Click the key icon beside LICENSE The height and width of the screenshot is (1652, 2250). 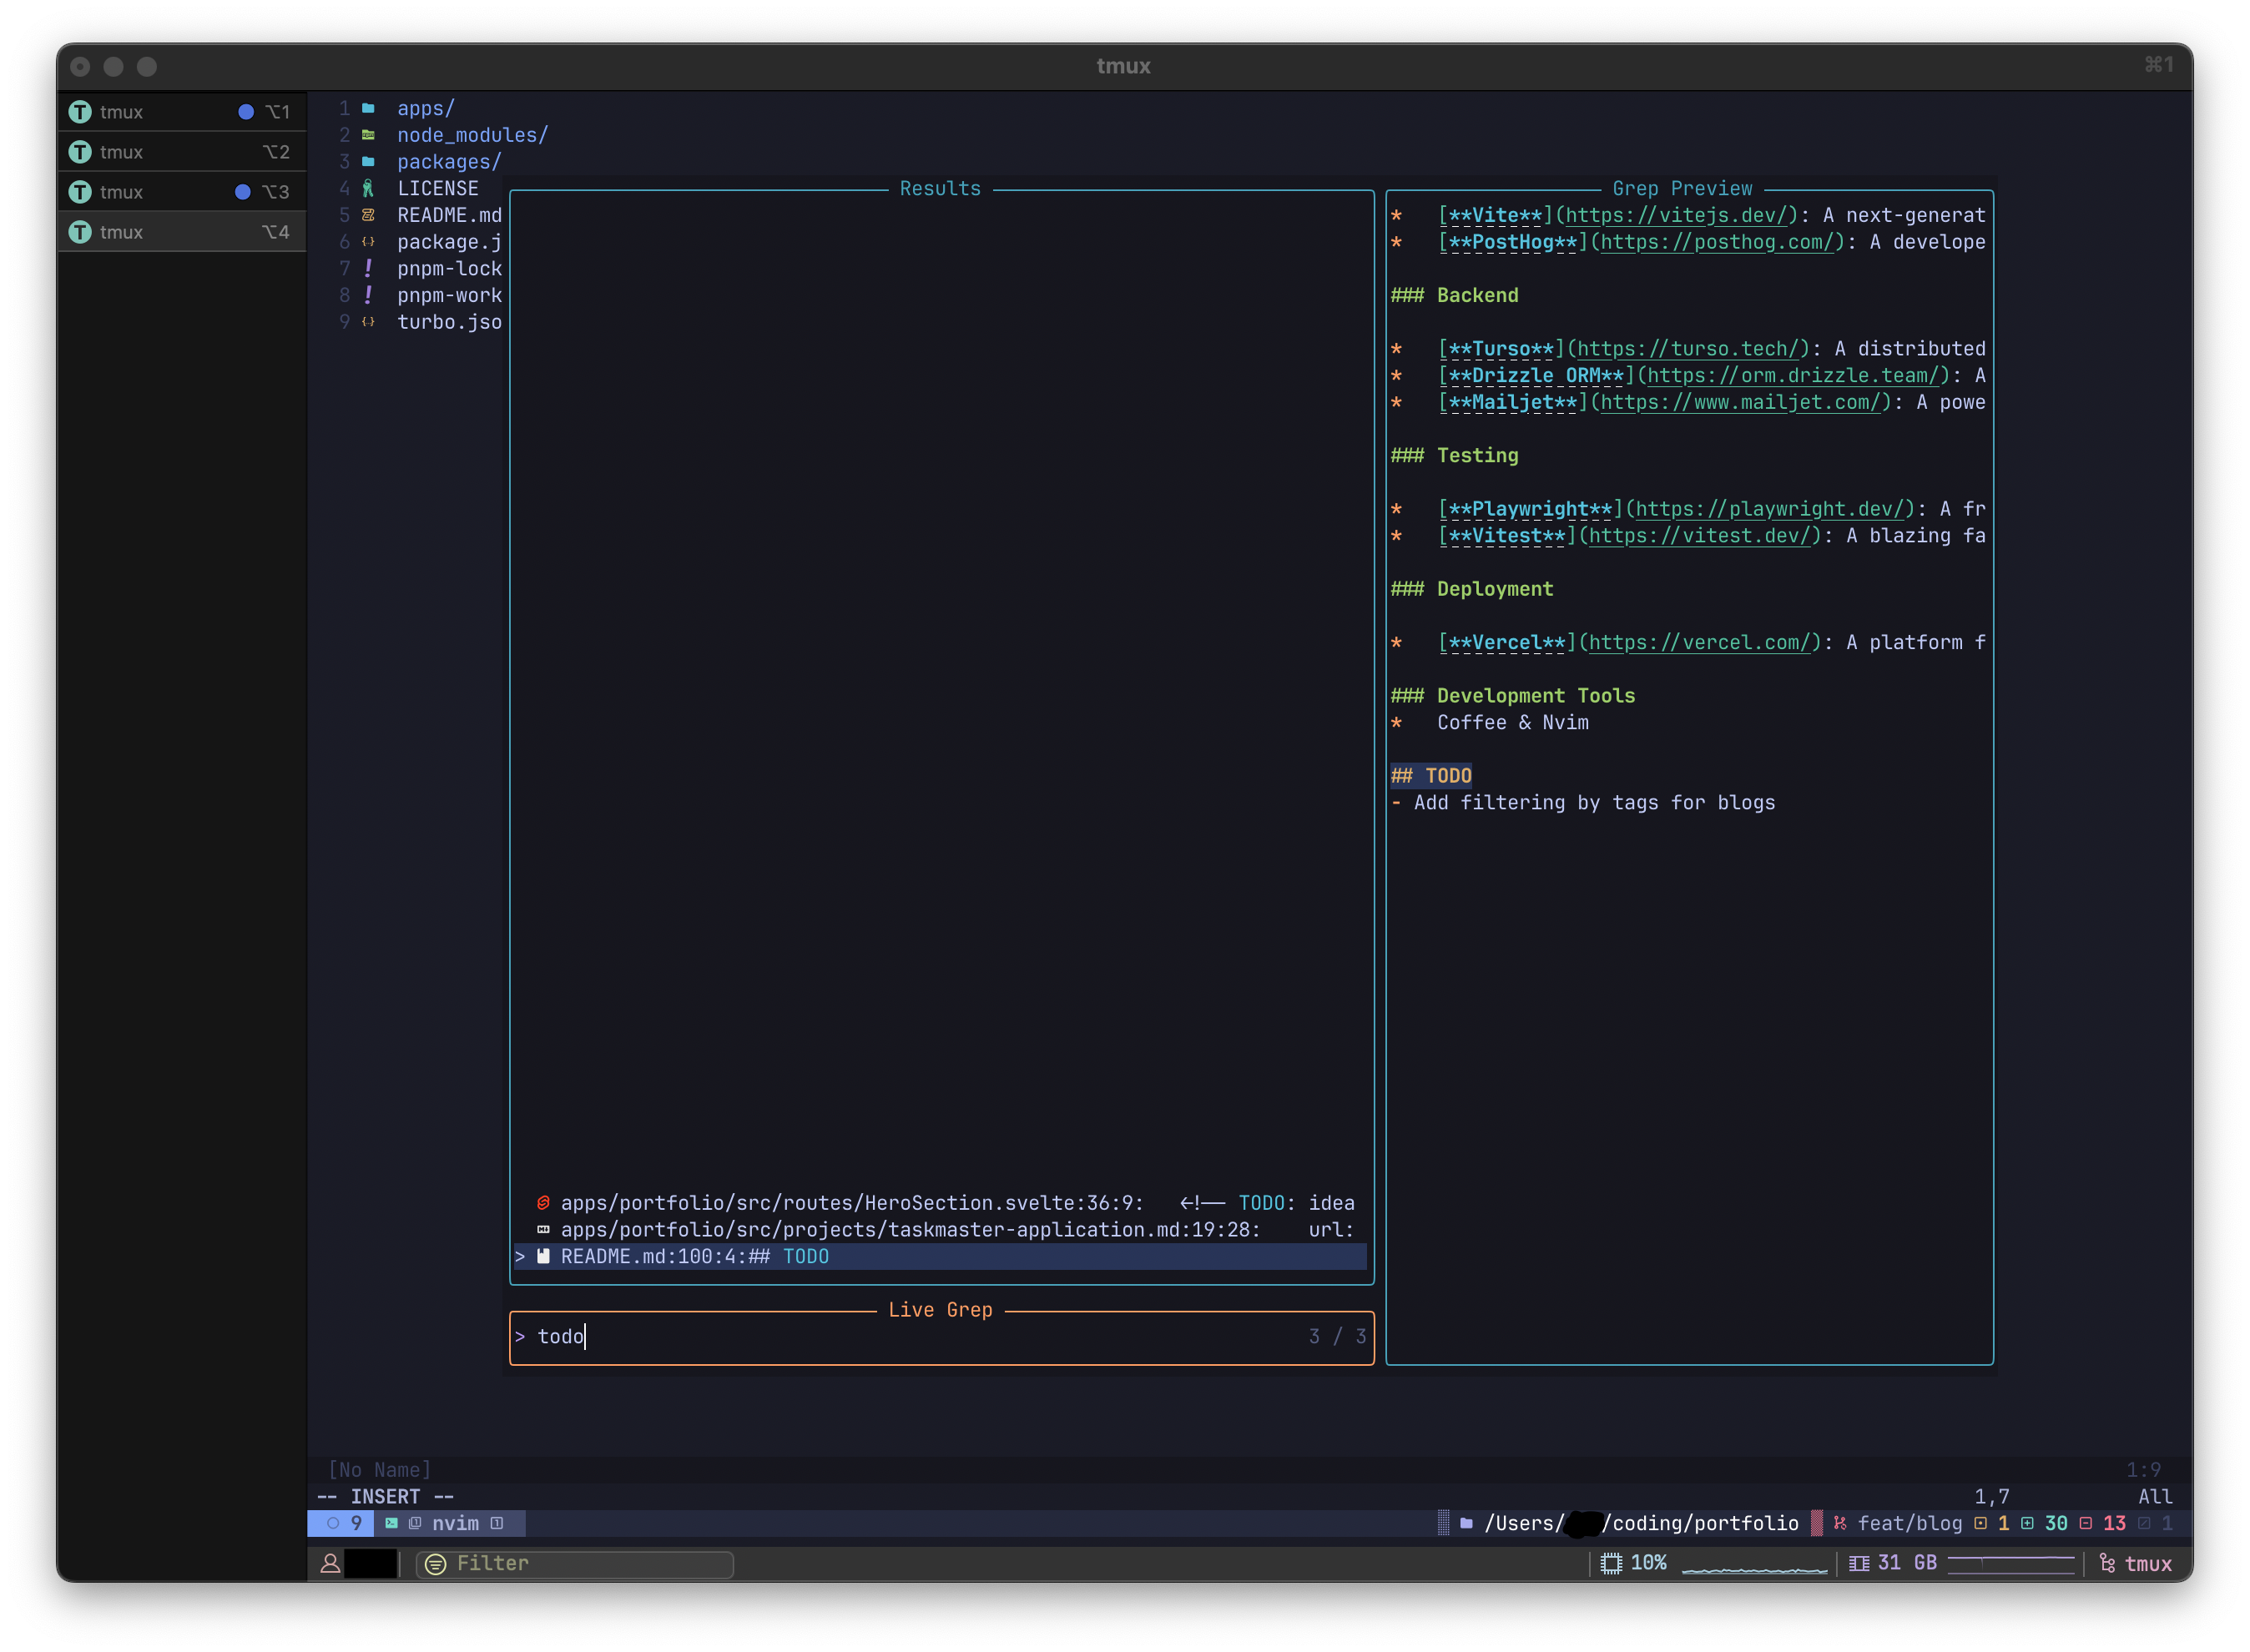pos(368,188)
